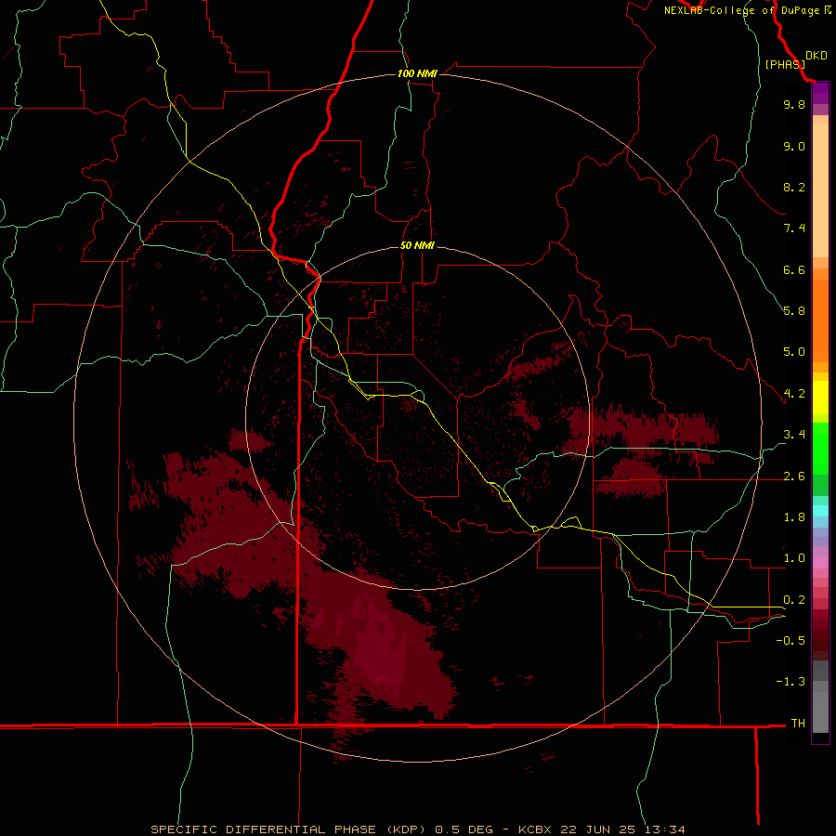Screen dimensions: 836x836
Task: Click the 4.2 scale value
Action: tap(794, 394)
